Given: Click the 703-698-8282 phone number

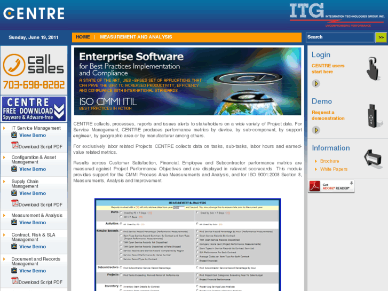Looking at the screenshot, I should tap(34, 85).
